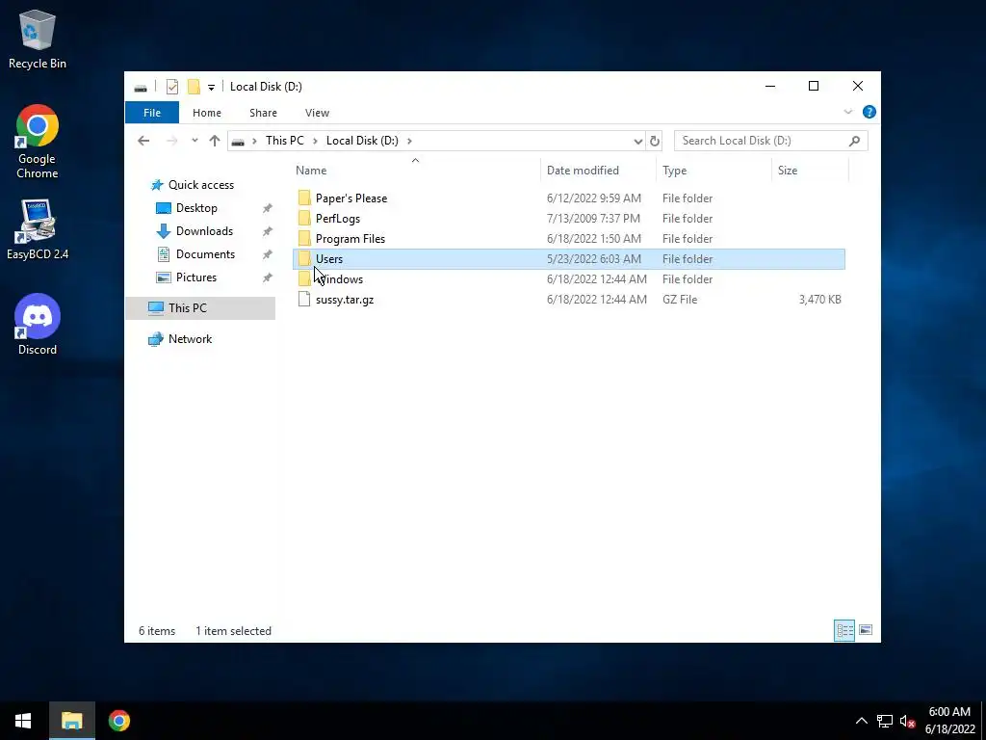Screen dimensions: 986x740
Task: Sort by the Name column header
Action: [415, 171]
